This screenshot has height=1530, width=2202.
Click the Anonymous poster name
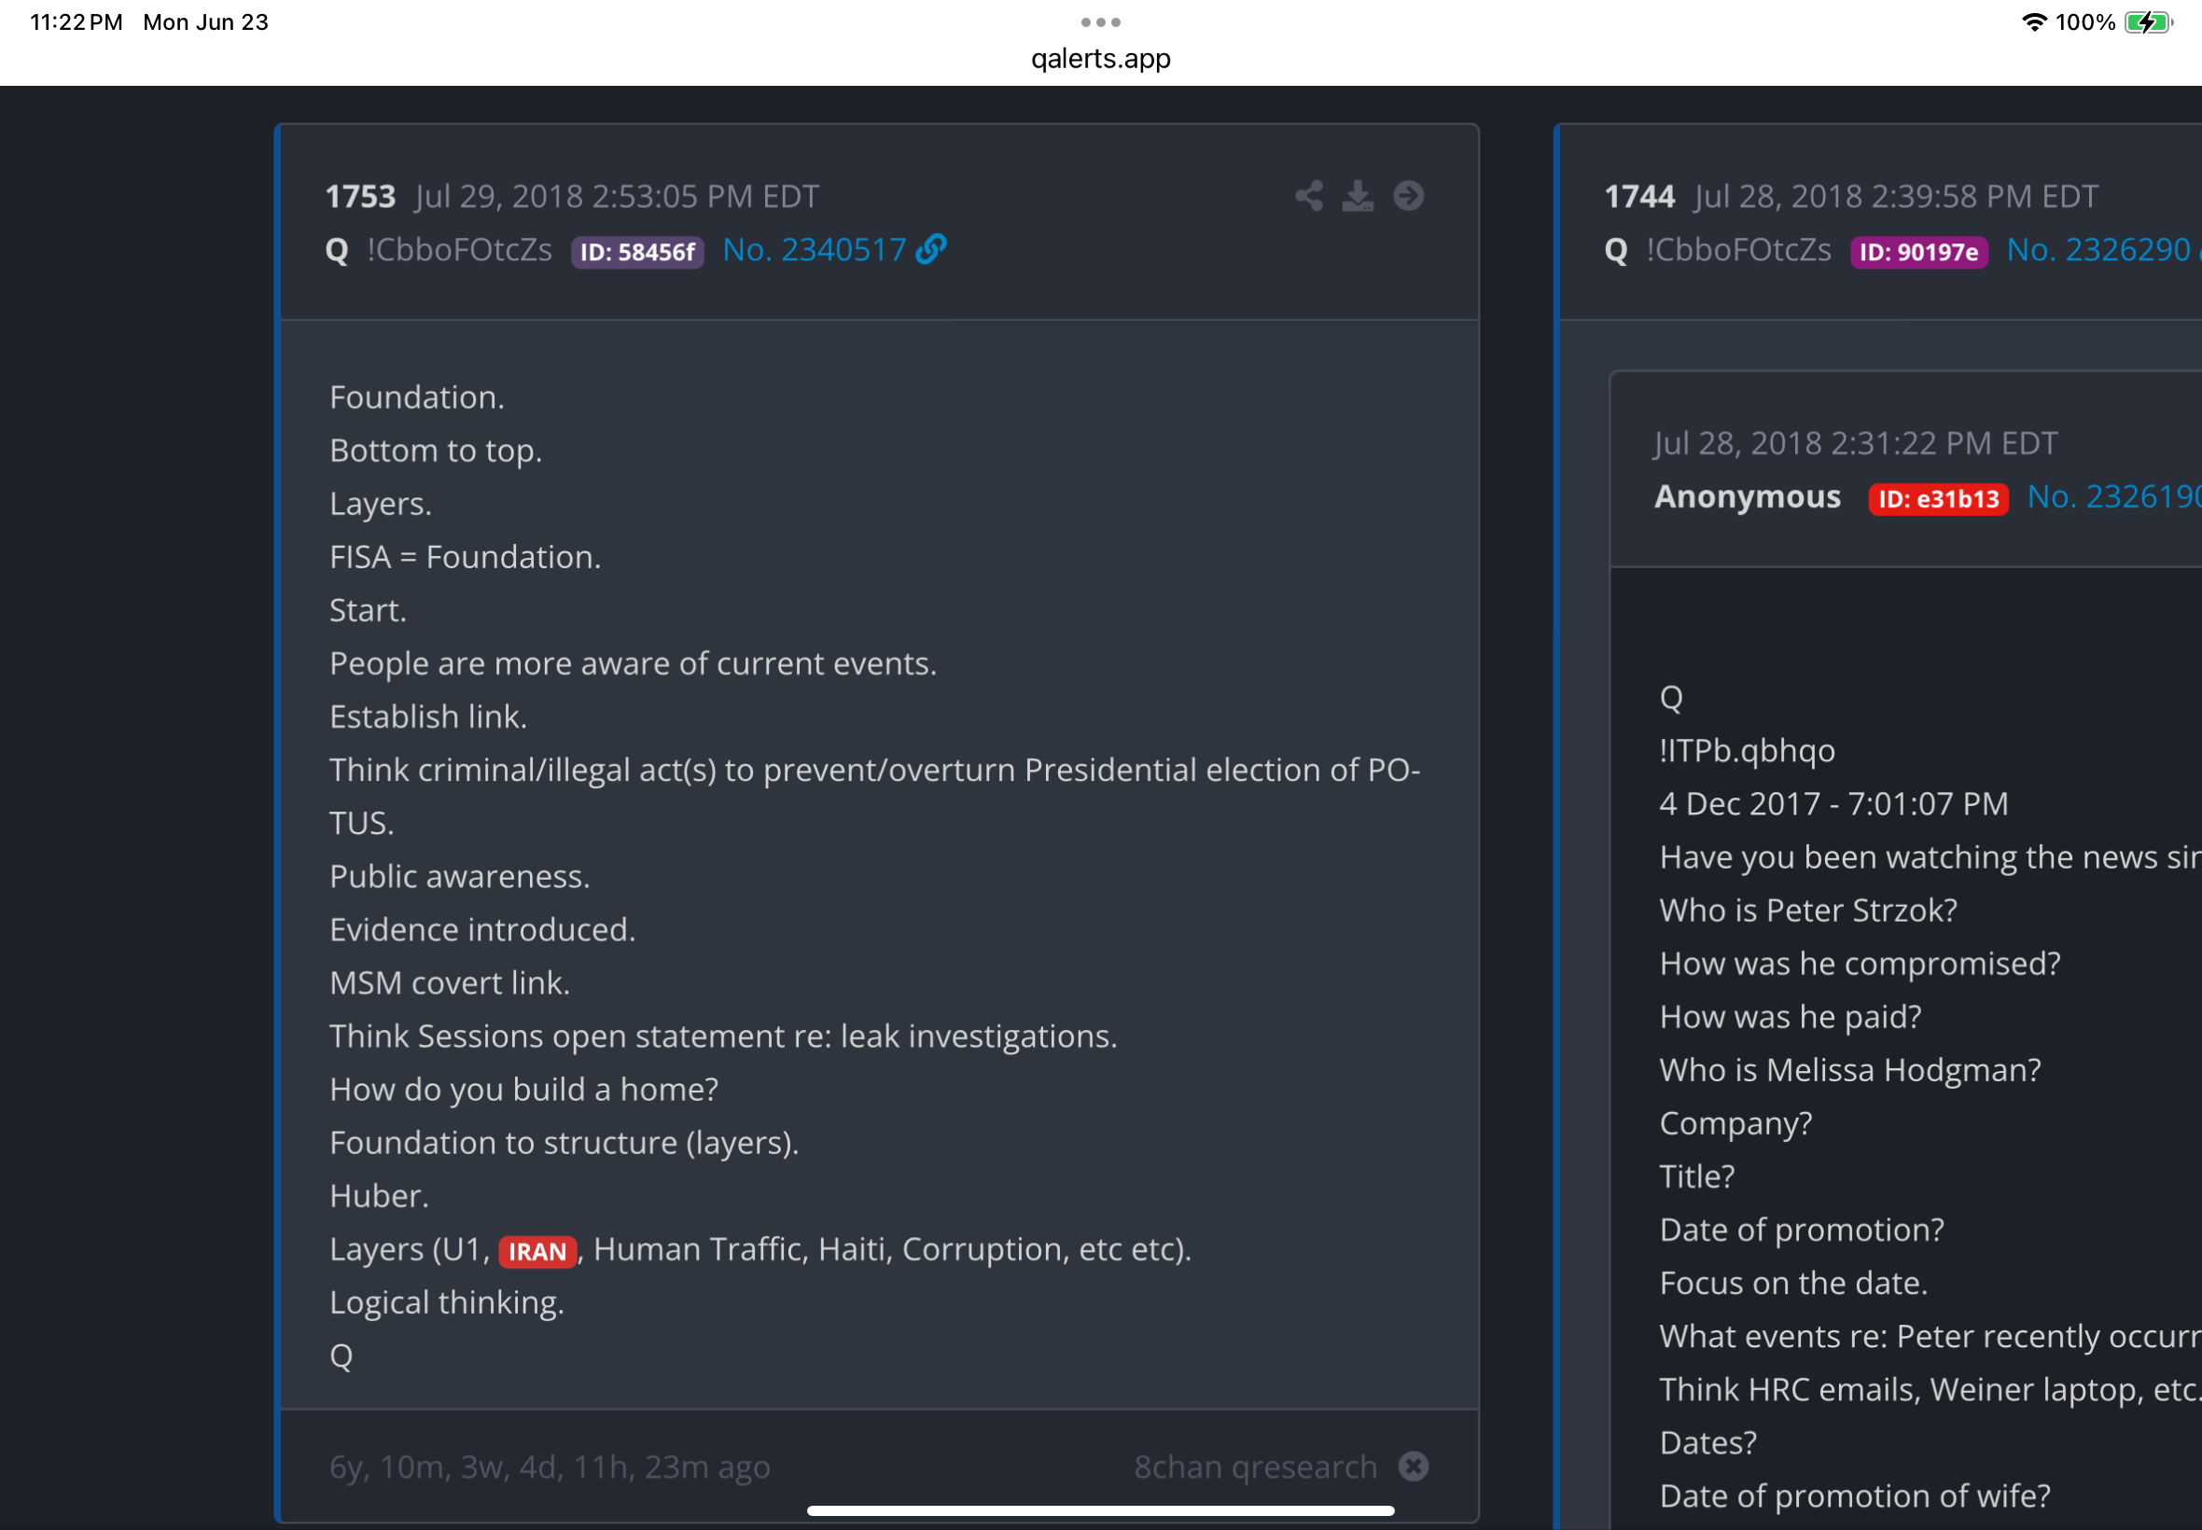[1748, 496]
